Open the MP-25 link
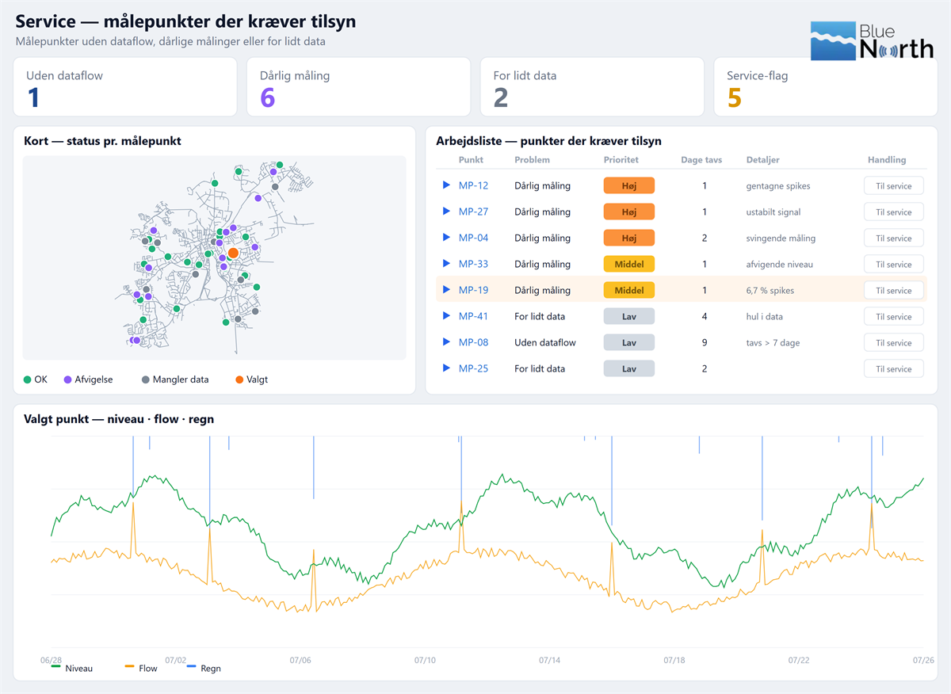951x694 pixels. click(473, 369)
